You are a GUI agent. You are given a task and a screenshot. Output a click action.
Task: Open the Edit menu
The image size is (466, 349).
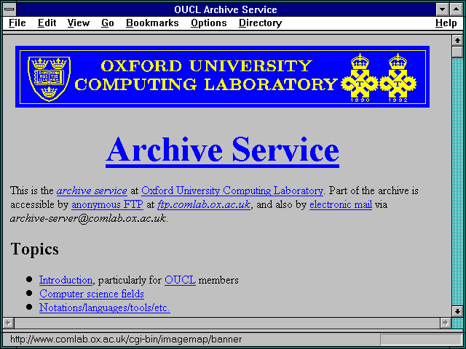tap(47, 23)
